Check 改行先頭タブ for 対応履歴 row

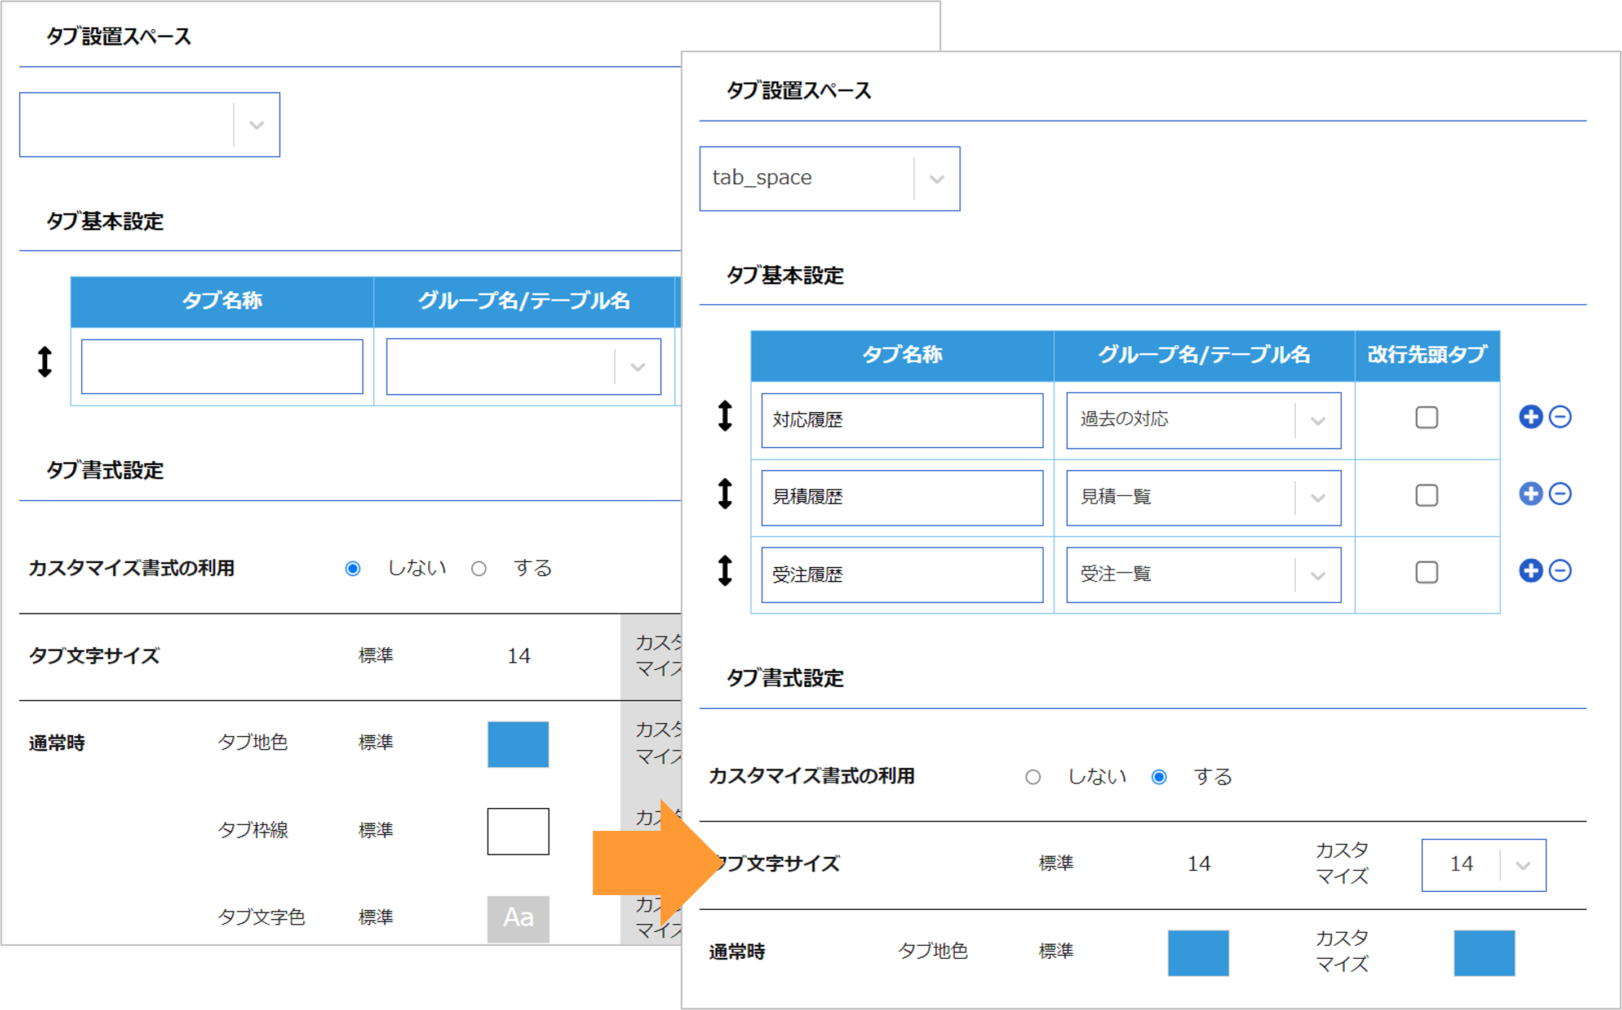point(1426,417)
